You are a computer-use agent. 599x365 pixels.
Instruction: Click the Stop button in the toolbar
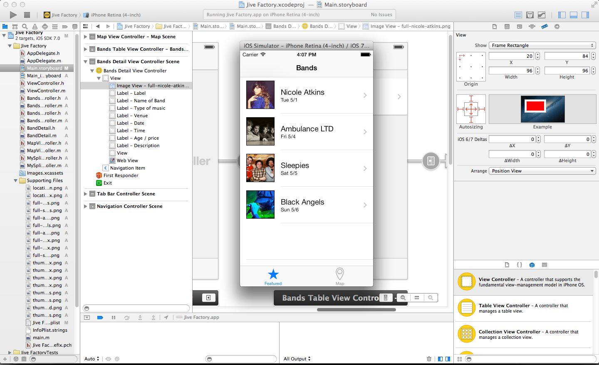27,15
